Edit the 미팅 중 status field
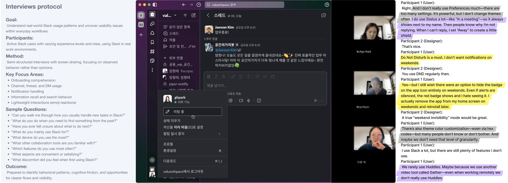 pos(193,112)
